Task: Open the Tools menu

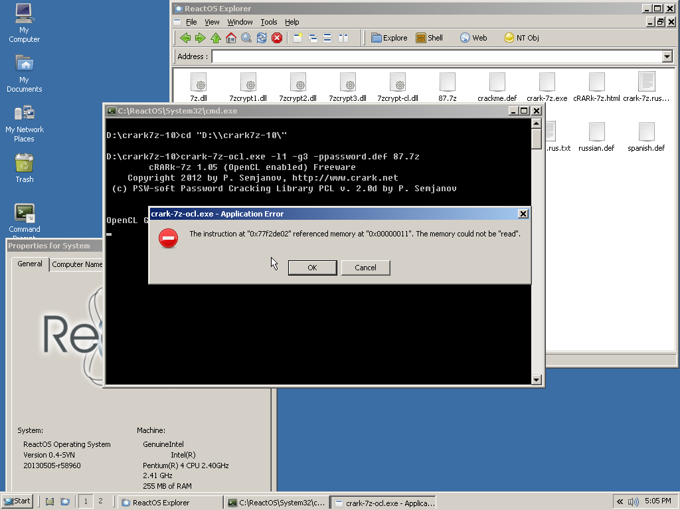Action: coord(269,22)
